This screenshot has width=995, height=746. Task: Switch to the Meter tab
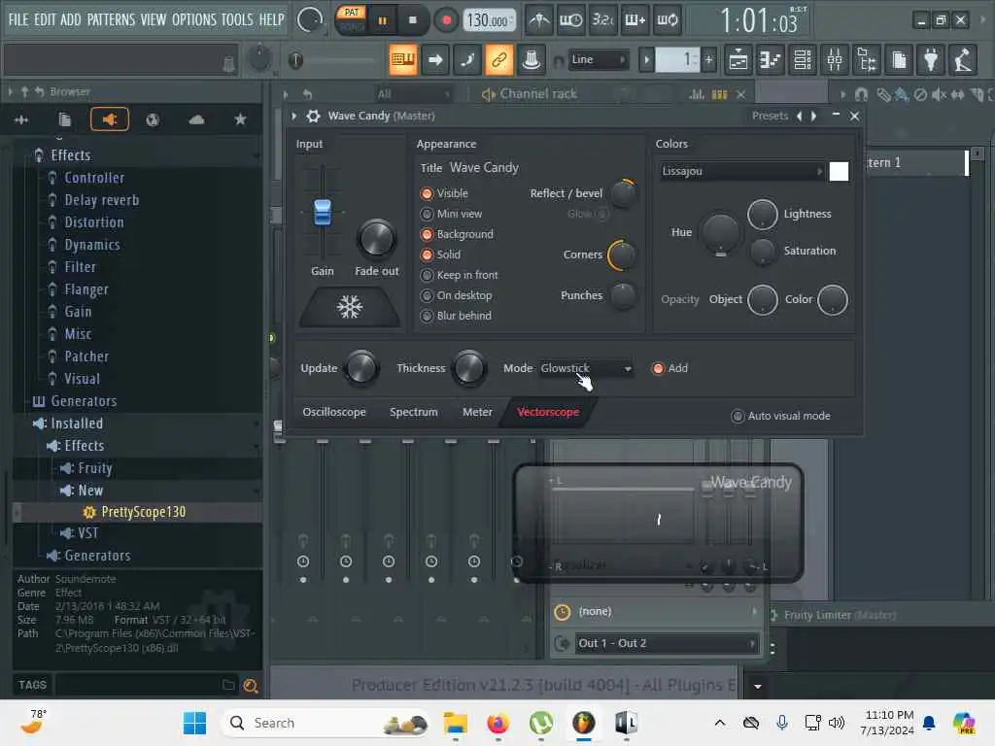pos(477,412)
